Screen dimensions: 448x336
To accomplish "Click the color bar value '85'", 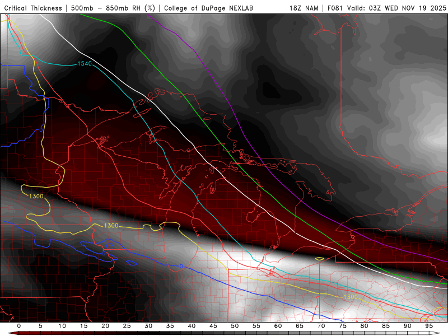I will (x=386, y=326).
